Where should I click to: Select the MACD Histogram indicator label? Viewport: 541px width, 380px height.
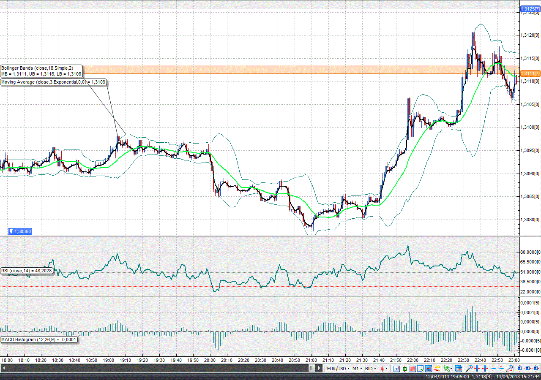pyautogui.click(x=39, y=339)
